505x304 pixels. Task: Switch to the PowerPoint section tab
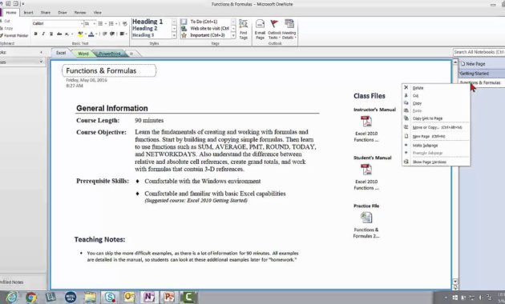pos(110,54)
